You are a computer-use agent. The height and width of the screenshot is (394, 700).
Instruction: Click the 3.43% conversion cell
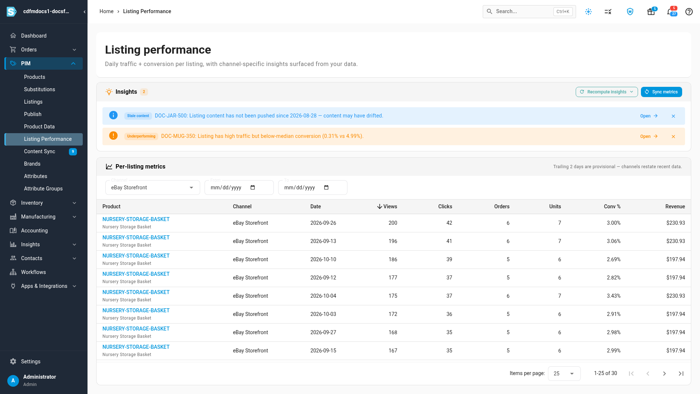[614, 296]
